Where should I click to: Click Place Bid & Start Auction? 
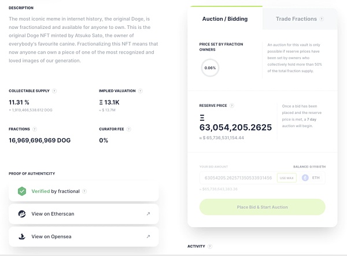point(262,207)
